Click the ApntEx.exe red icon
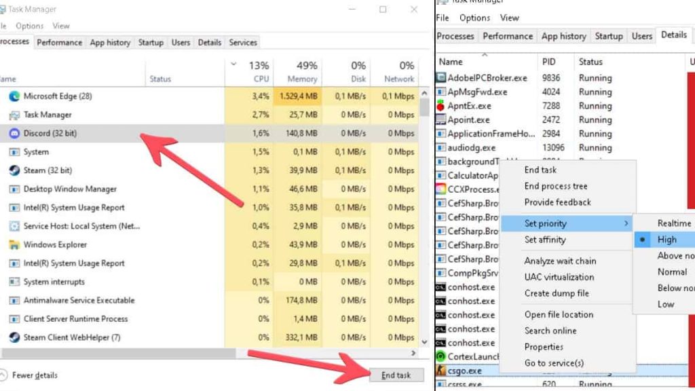This screenshot has height=391, width=695. pos(440,105)
